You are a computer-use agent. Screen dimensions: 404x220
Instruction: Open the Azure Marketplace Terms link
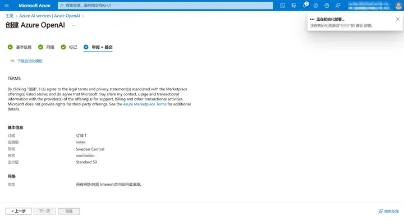(145, 104)
